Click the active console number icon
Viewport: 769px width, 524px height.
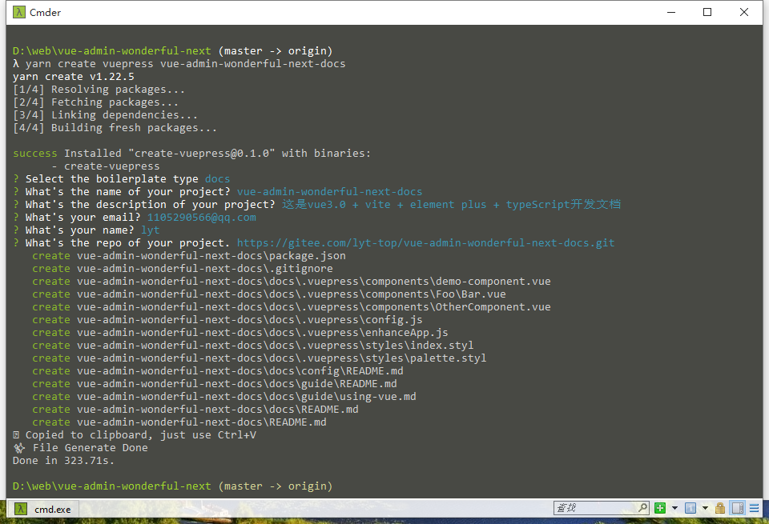tap(690, 508)
